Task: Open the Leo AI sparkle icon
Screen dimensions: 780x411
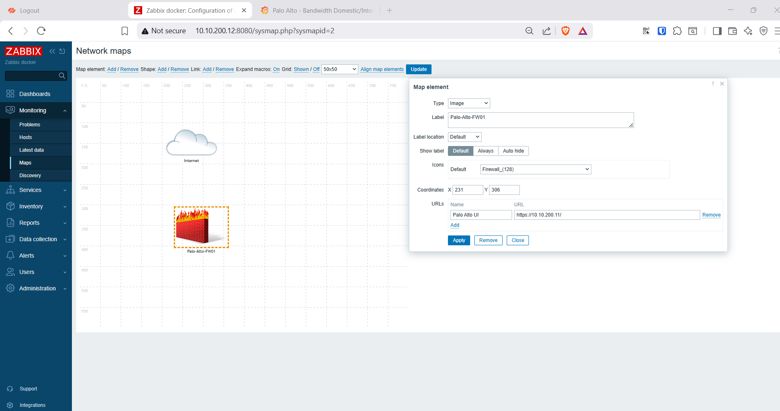Action: (748, 31)
